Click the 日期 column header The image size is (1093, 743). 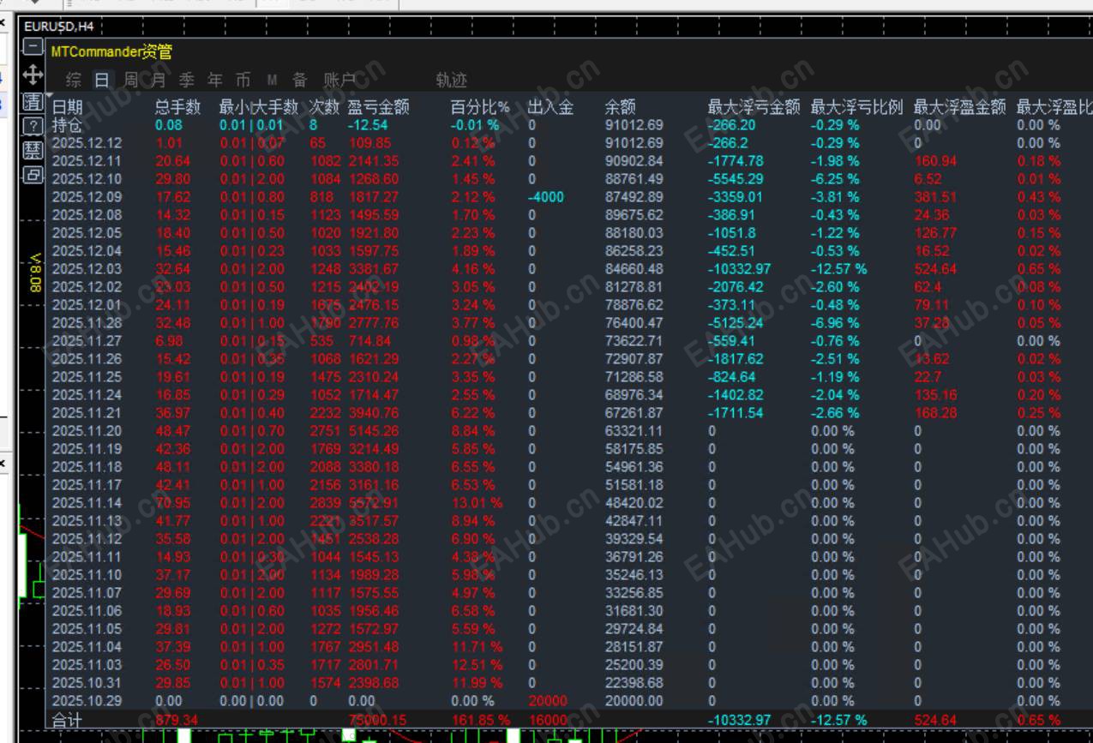click(x=68, y=107)
